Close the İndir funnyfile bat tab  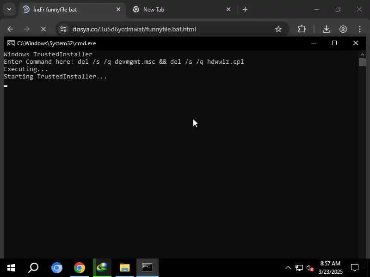(118, 9)
